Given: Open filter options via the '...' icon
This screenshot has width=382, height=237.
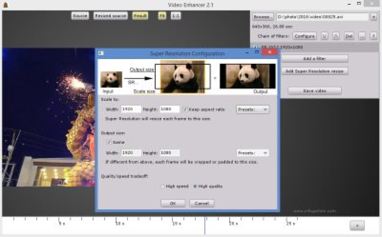Looking at the screenshot, I should point(362,36).
